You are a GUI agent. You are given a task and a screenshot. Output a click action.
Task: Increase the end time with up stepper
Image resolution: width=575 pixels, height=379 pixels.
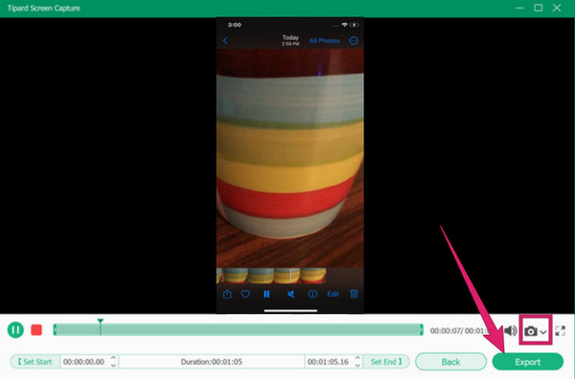click(x=357, y=358)
